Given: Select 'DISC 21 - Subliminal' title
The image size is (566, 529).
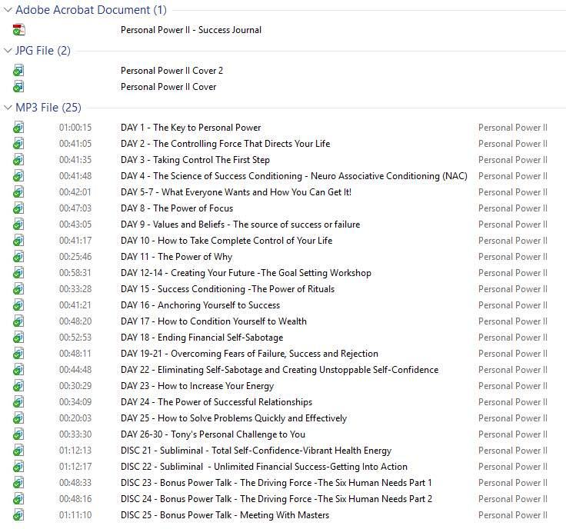Looking at the screenshot, I should point(256,451).
